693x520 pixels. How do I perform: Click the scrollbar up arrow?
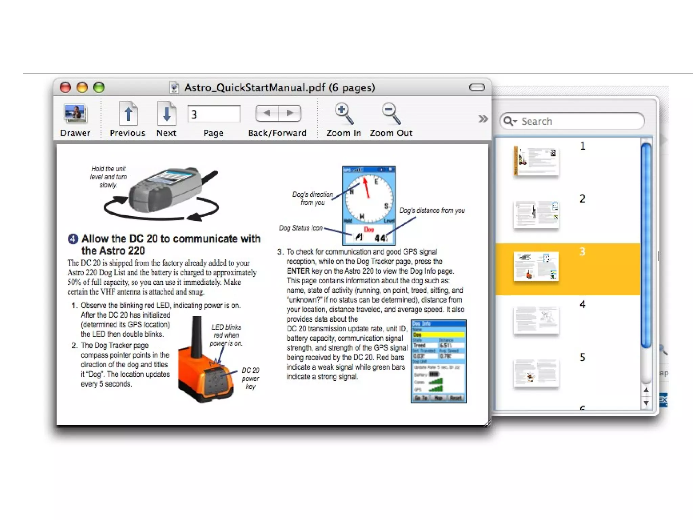646,390
